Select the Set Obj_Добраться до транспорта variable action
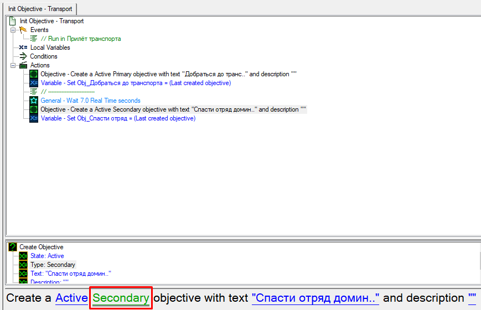Viewport: 481px width, 310px height. (x=136, y=83)
